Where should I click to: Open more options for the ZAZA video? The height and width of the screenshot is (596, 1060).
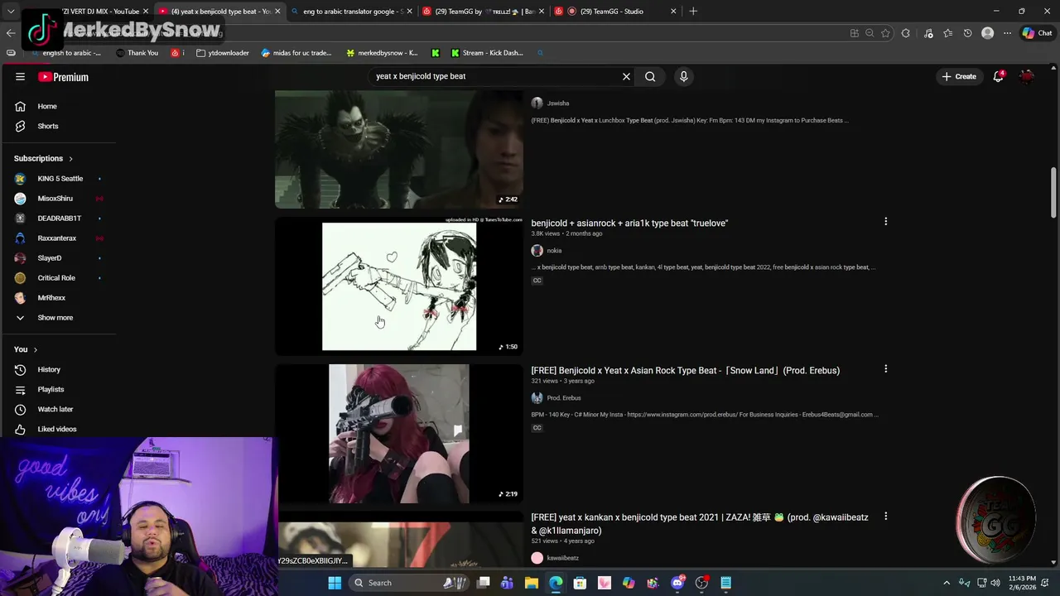tap(885, 517)
